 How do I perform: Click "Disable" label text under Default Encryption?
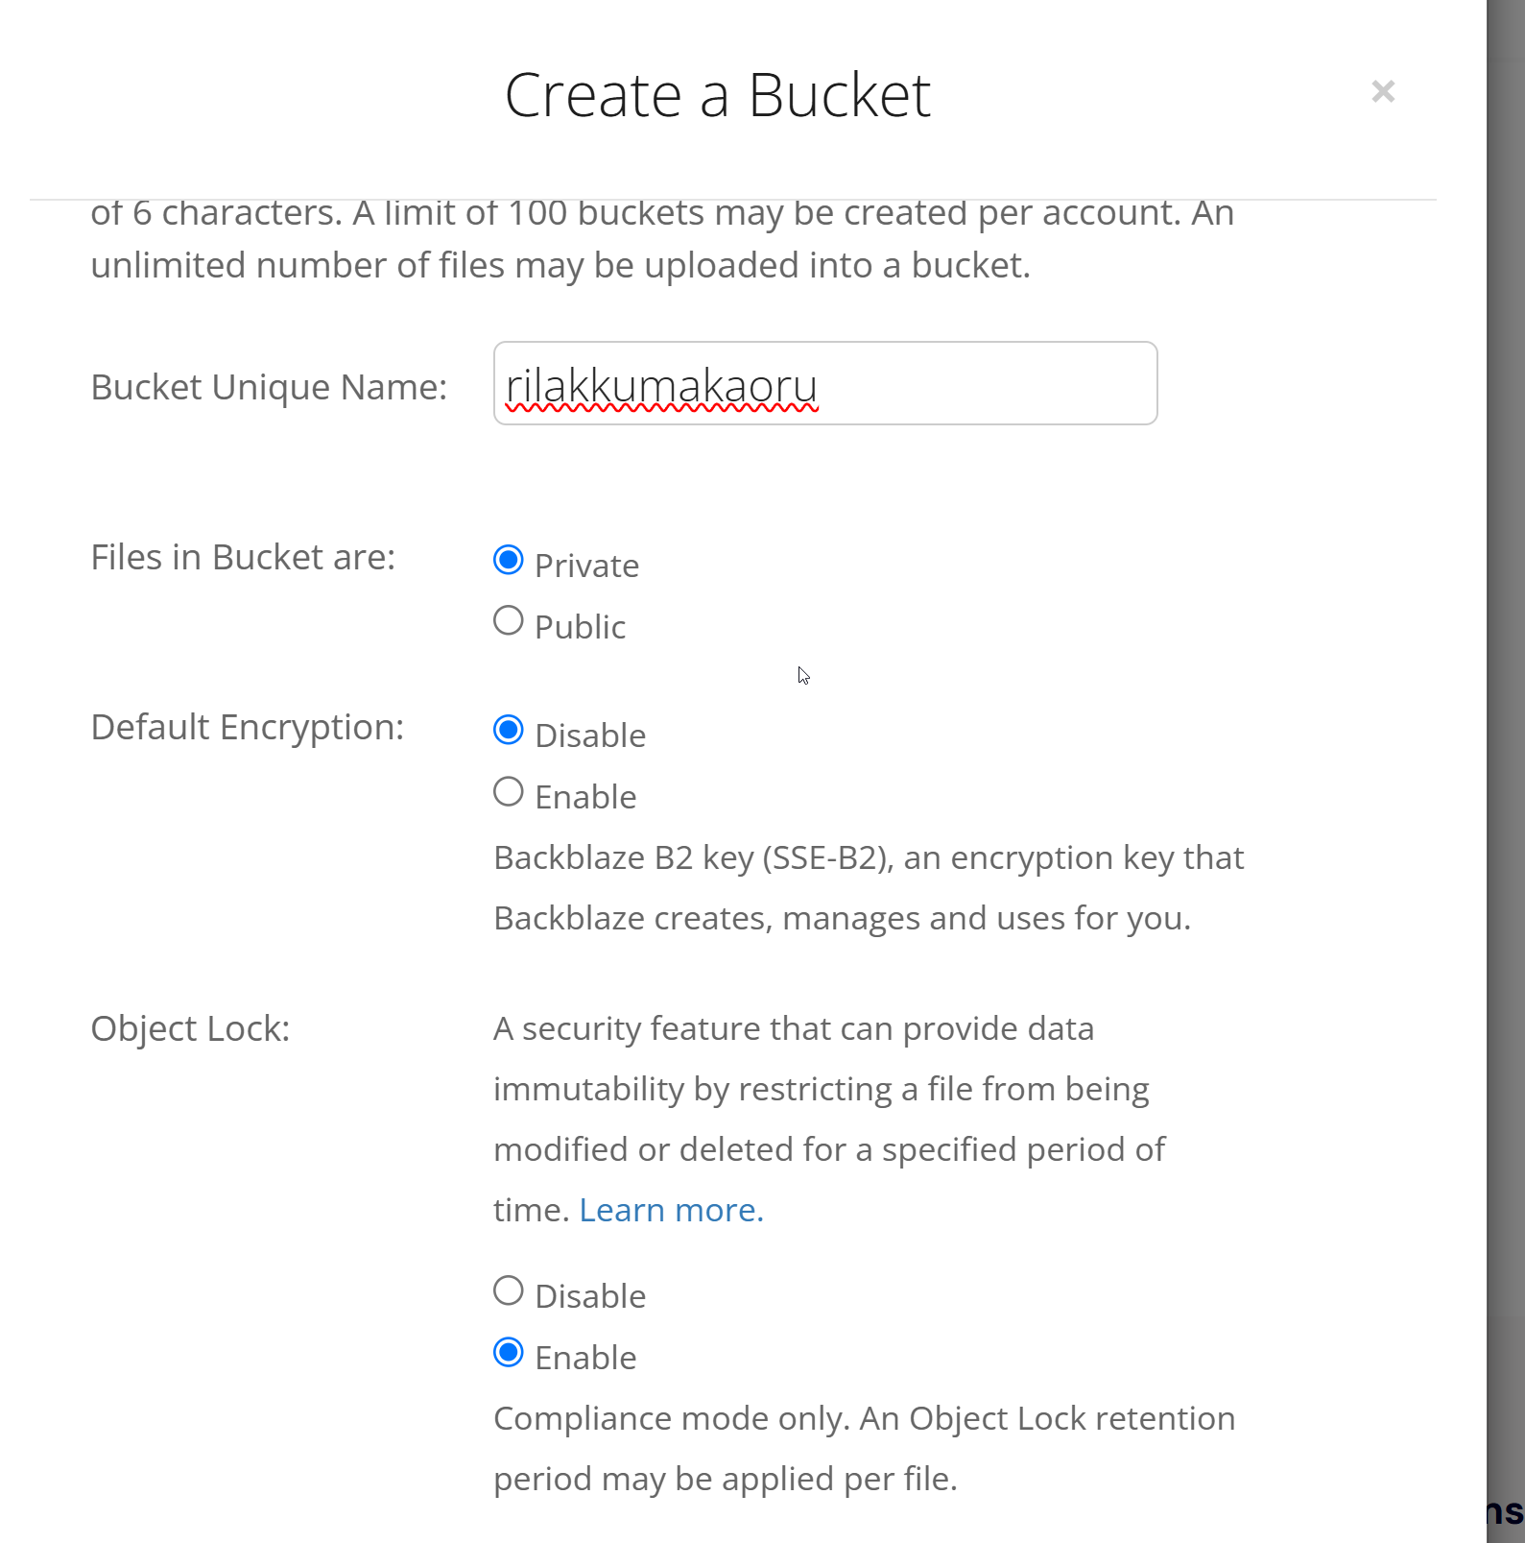590,735
